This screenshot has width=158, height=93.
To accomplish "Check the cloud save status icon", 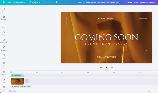I will pyautogui.click(x=57, y=2).
